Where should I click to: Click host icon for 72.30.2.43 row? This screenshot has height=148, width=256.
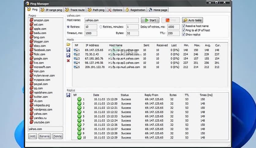(76, 54)
